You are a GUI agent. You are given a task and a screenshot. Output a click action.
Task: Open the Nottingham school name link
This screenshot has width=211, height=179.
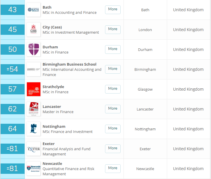[54, 126]
